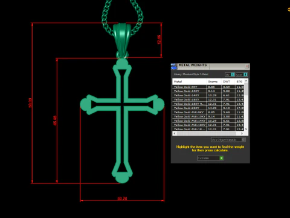Click the SPG column header
Image resolution: width=290 pixels, height=218 pixels.
point(239,82)
